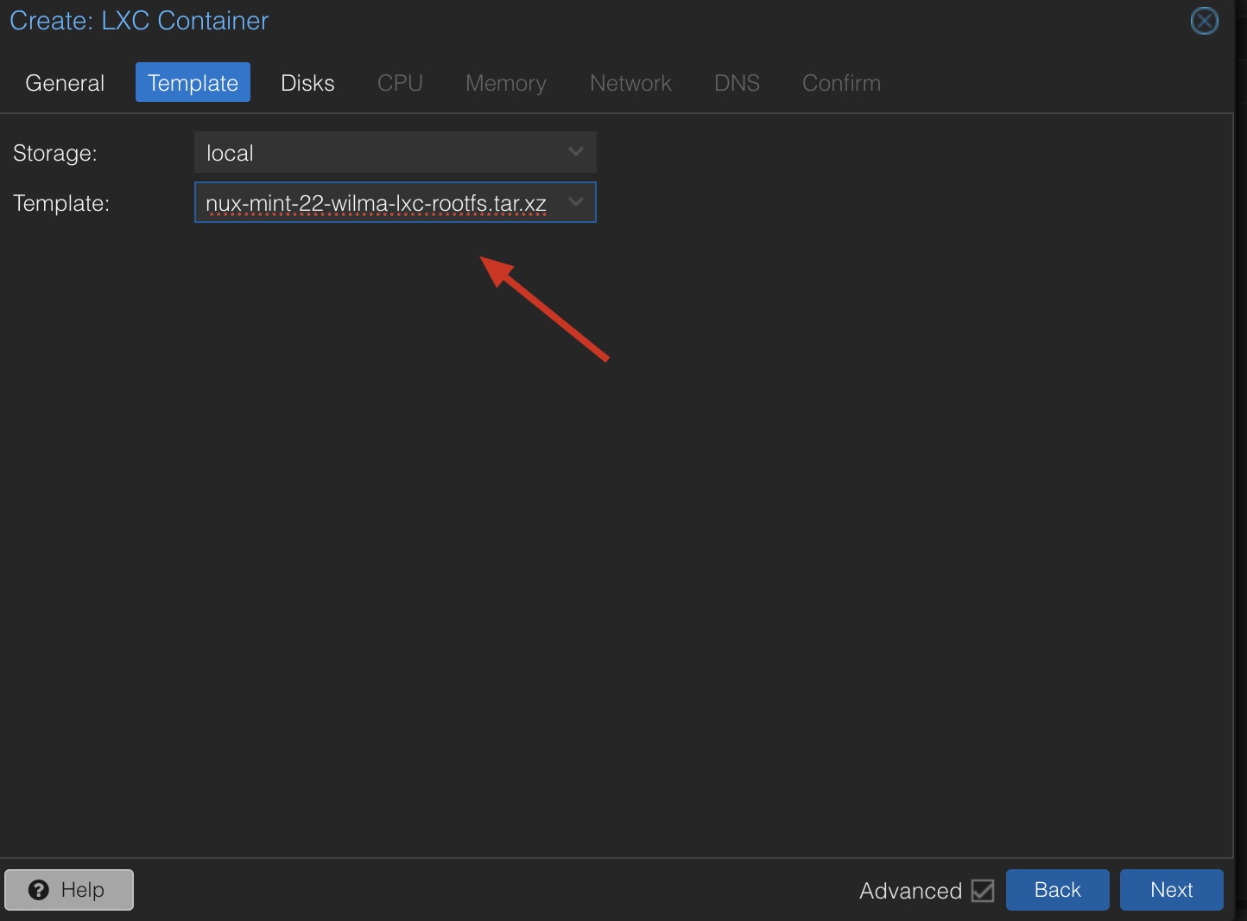Click the dialog title Create: LXC Container
This screenshot has width=1247, height=921.
coord(139,21)
